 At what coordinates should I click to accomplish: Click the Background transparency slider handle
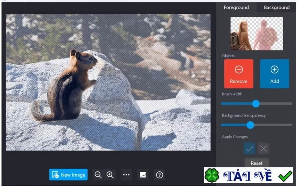tap(250, 125)
